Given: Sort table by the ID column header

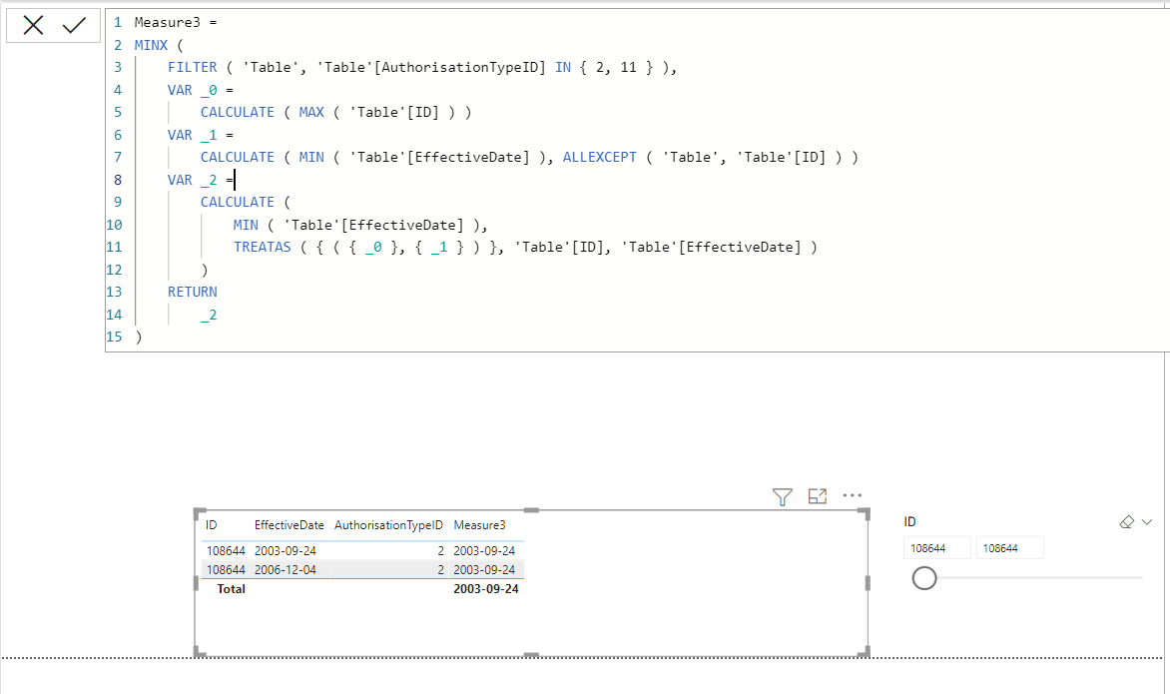Looking at the screenshot, I should click(212, 525).
